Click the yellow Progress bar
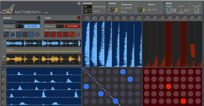The width and height of the screenshot is (204, 106). pos(43,51)
